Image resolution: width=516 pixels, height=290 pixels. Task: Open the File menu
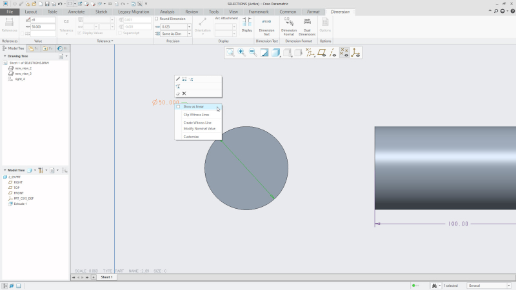coord(10,12)
